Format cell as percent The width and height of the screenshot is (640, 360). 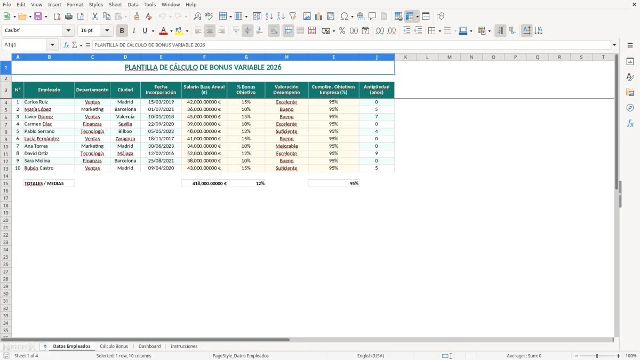(x=342, y=31)
